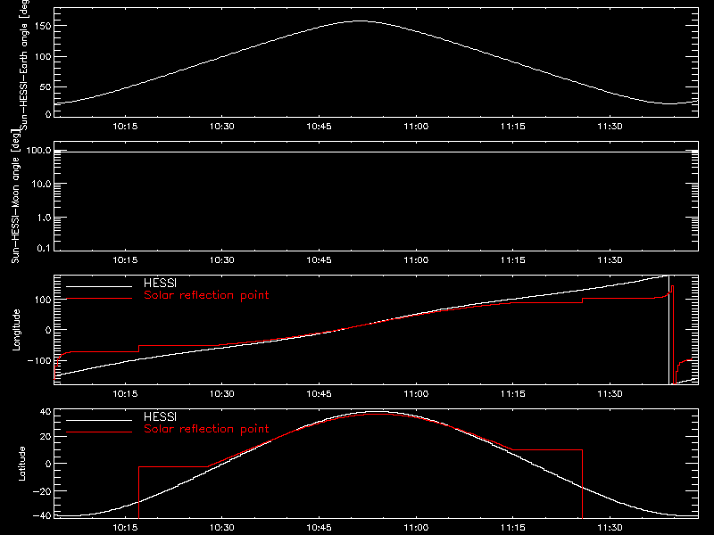Click 11:00 time label under Latitude plot
Image resolution: width=714 pixels, height=535 pixels.
[416, 528]
